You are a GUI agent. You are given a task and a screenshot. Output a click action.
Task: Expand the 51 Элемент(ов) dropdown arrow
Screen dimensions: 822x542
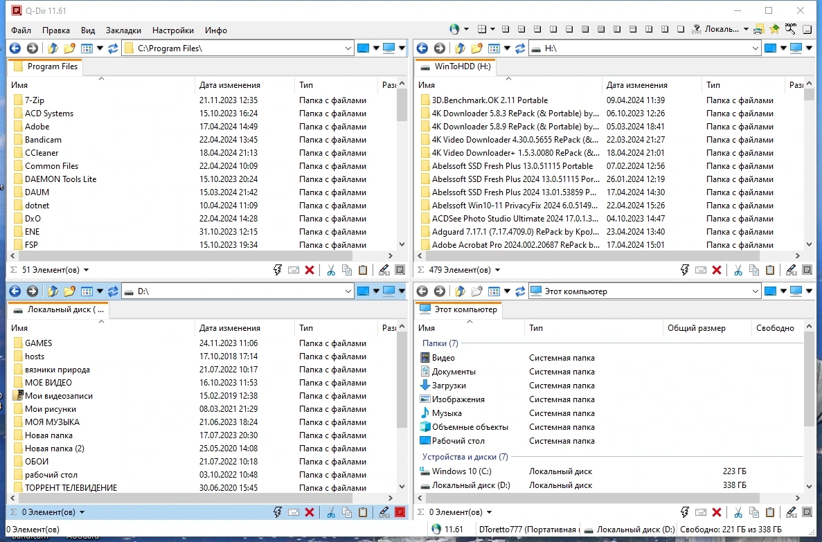(x=86, y=270)
